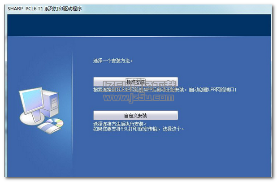Click the 选择连接方法后执行安装 description
This screenshot has height=182, width=277.
pyautogui.click(x=120, y=123)
